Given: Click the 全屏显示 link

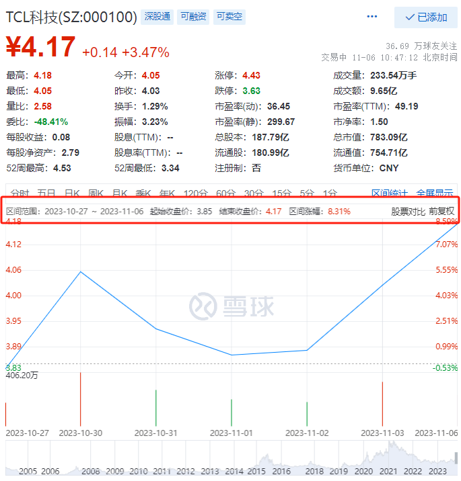Looking at the screenshot, I should [435, 193].
